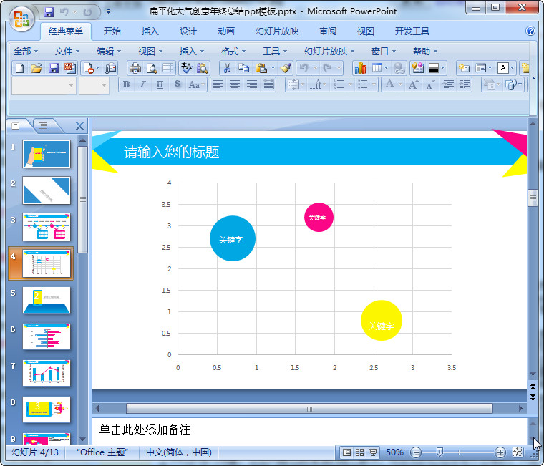Viewport: 544px width, 466px height.
Task: Switch to the 动画 ribbon tab
Action: pyautogui.click(x=226, y=31)
